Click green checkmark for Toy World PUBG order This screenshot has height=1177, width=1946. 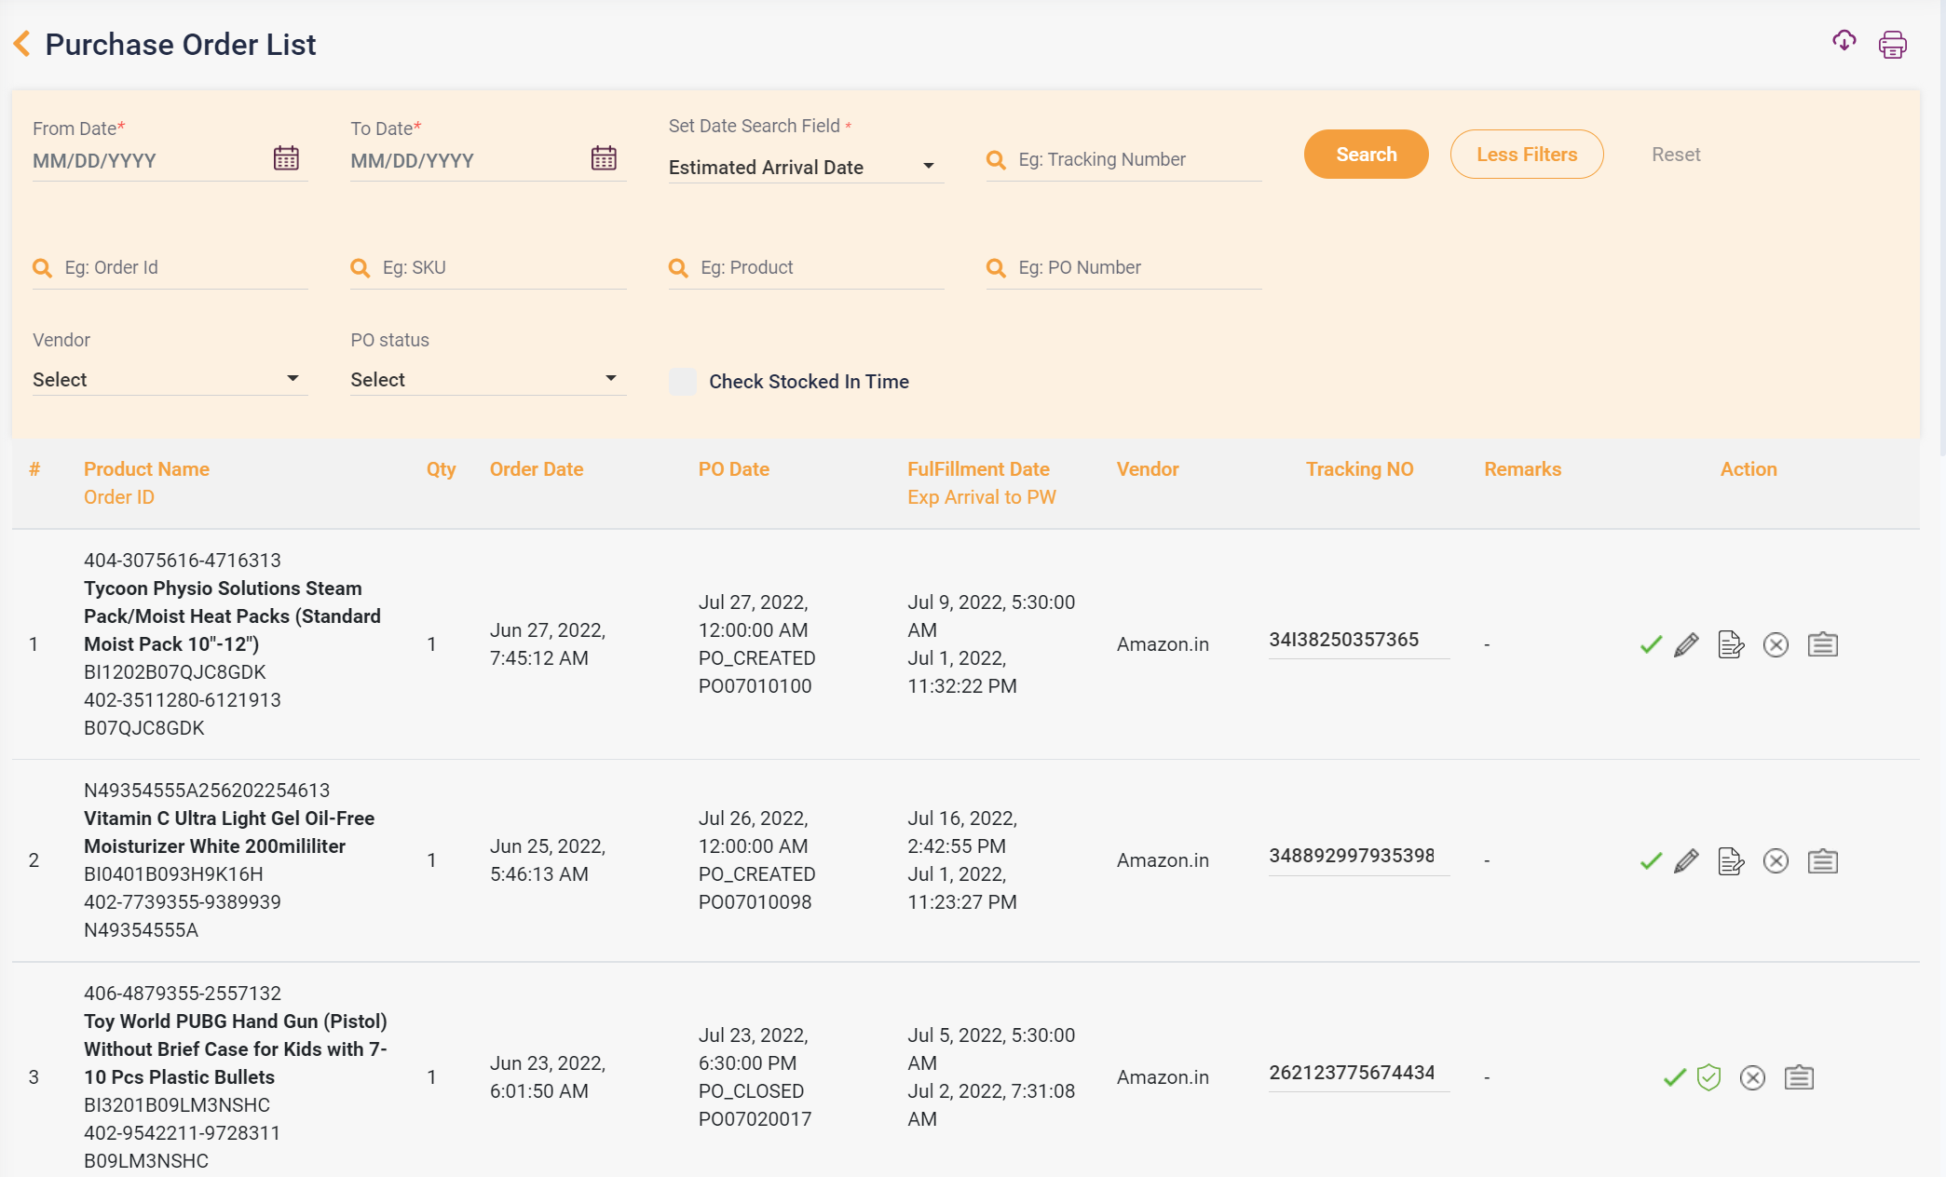coord(1674,1077)
